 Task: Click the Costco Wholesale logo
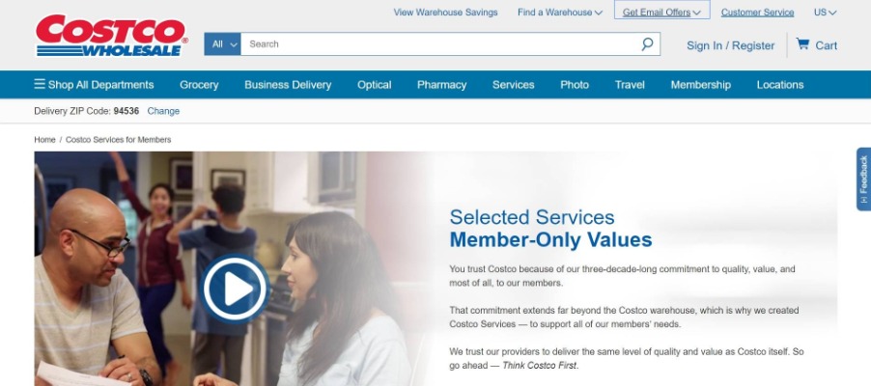(x=112, y=36)
